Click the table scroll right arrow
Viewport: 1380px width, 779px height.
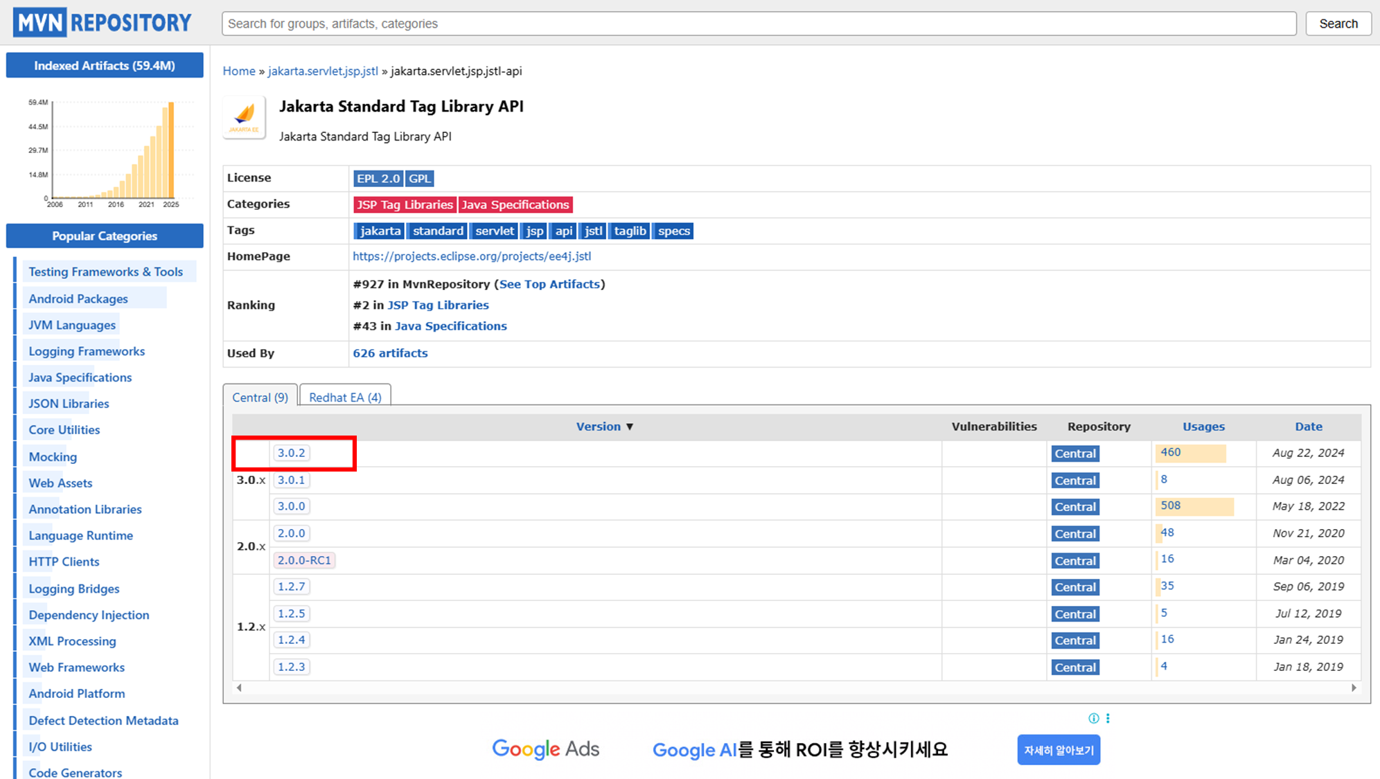[1353, 688]
